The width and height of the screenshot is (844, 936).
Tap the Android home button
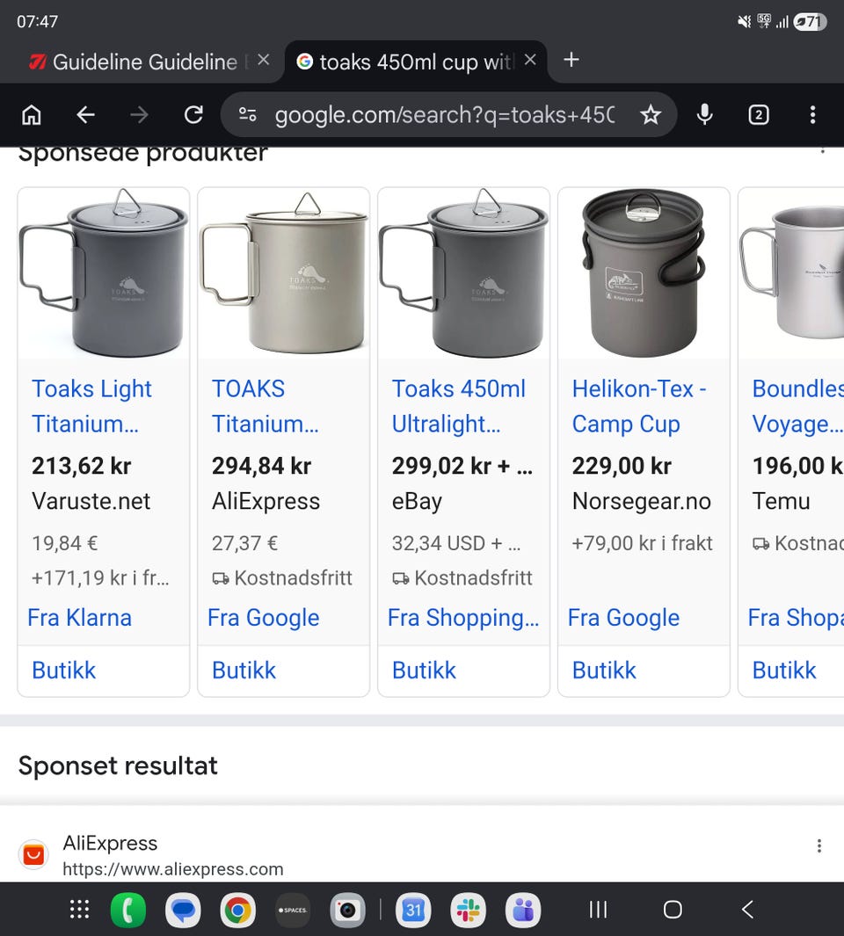pos(673,909)
